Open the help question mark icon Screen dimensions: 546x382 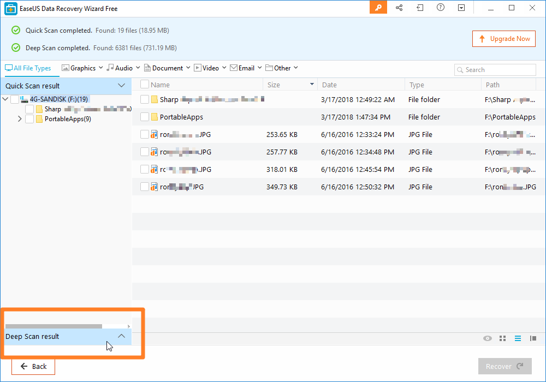coord(441,7)
